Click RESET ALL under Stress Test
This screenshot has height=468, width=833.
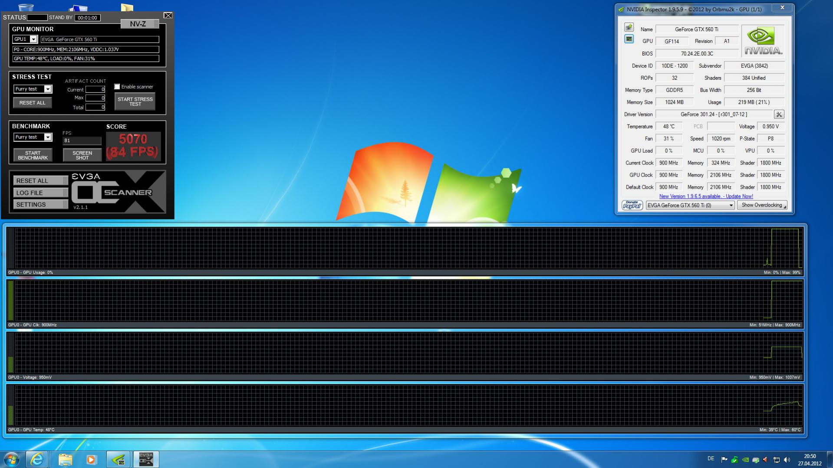point(32,103)
